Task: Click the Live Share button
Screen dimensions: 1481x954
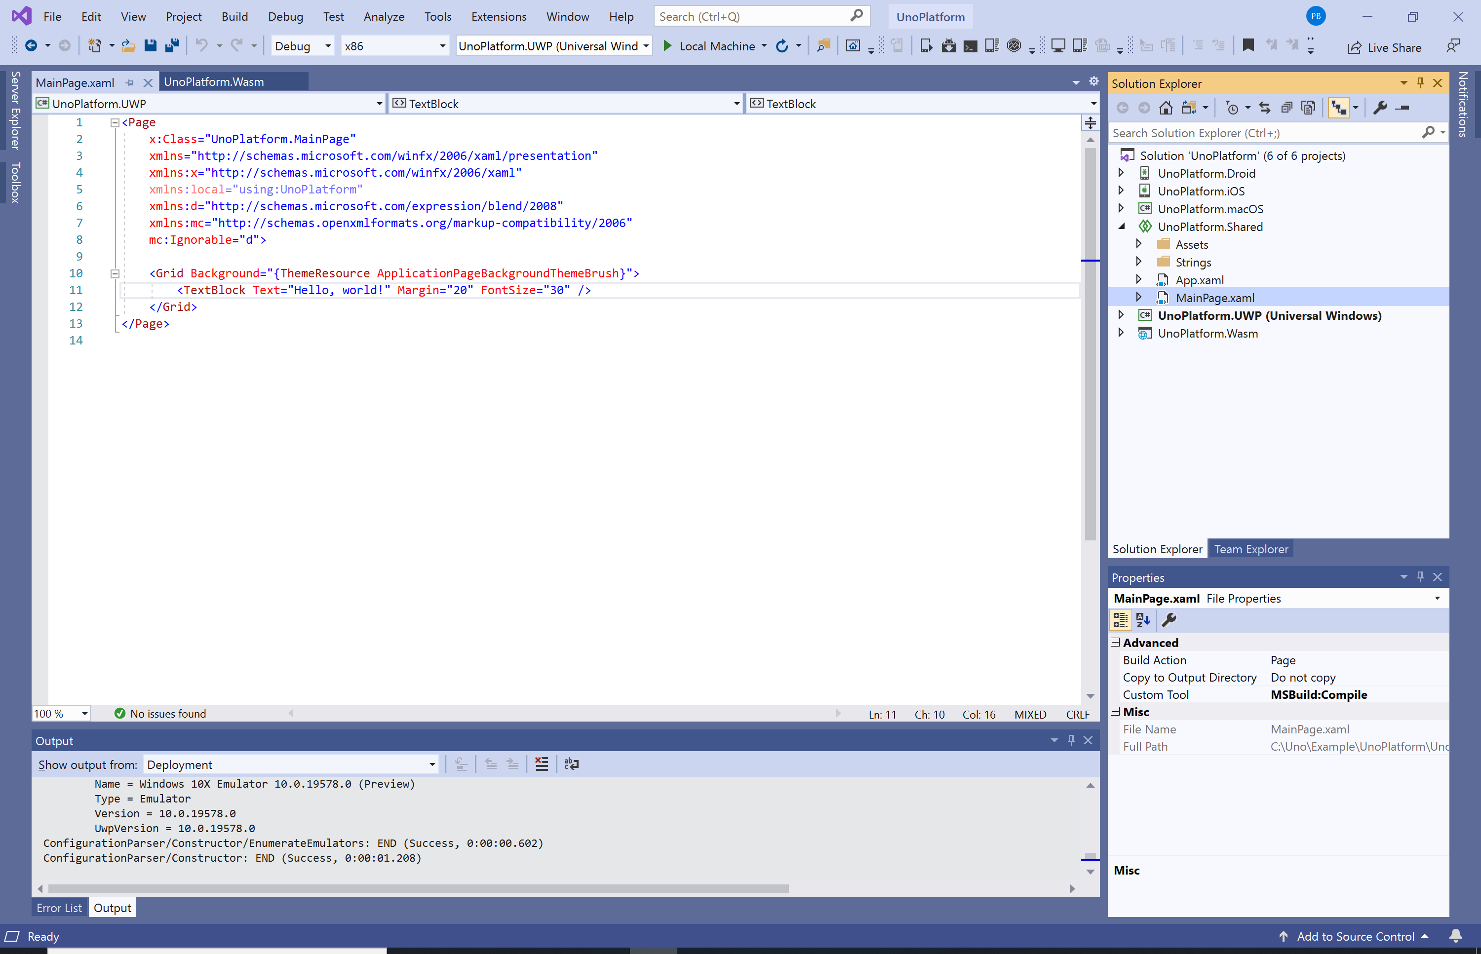Action: [1384, 47]
